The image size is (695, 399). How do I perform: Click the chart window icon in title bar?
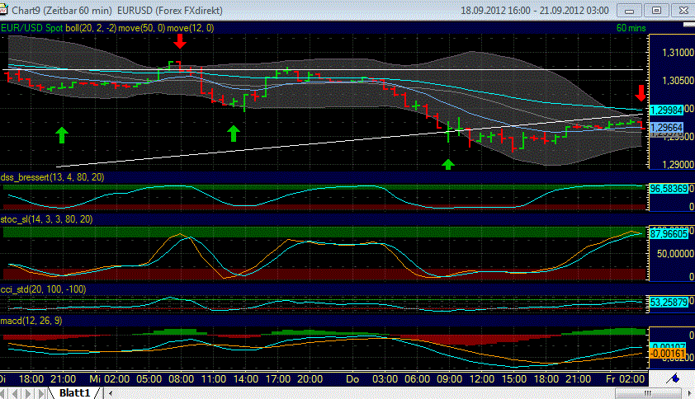4,10
